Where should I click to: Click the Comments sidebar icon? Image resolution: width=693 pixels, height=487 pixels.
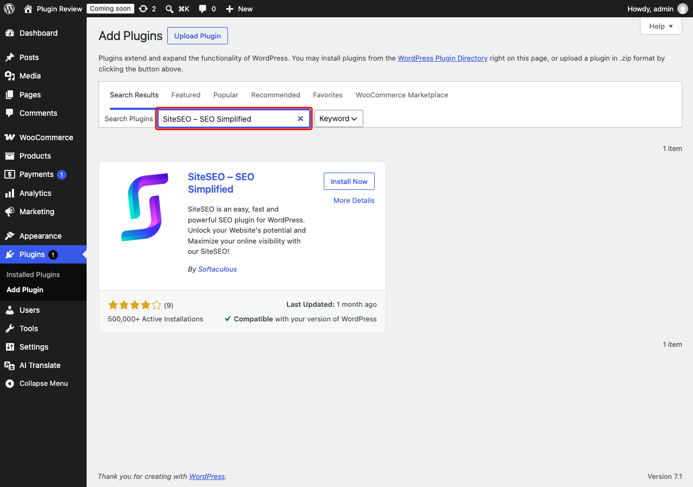coord(10,113)
